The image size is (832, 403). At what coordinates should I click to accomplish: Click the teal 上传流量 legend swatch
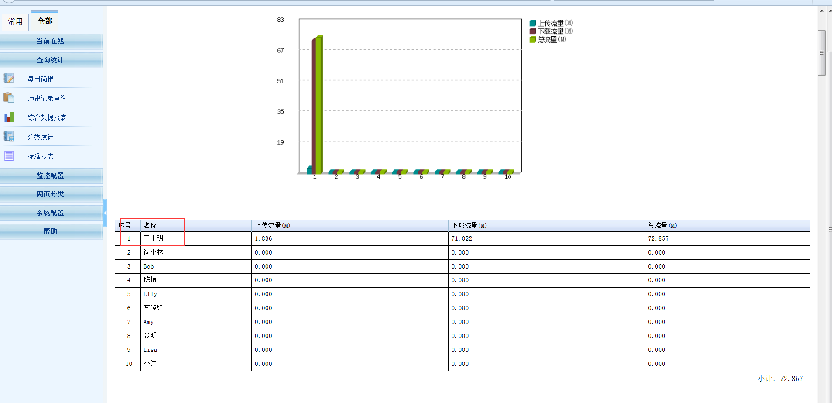coord(533,23)
